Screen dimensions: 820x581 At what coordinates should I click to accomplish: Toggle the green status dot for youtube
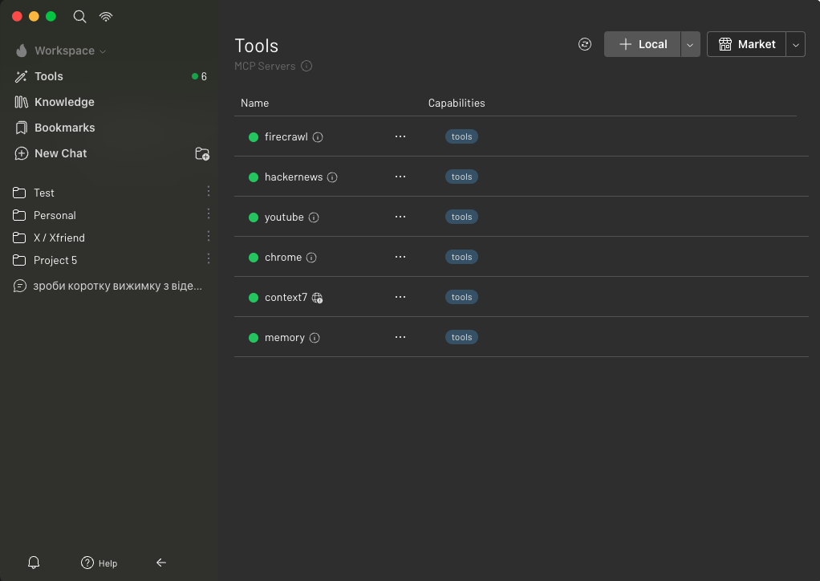254,217
